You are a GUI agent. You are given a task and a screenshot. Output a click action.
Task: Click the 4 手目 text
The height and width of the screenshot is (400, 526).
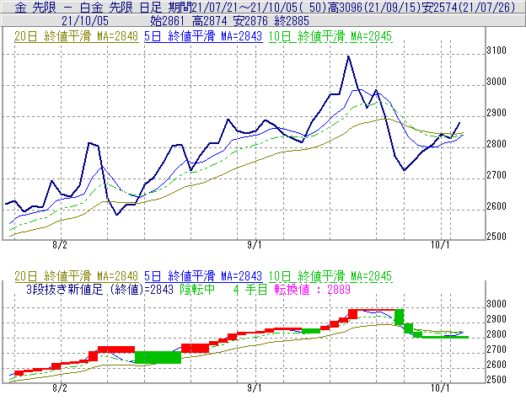point(250,289)
